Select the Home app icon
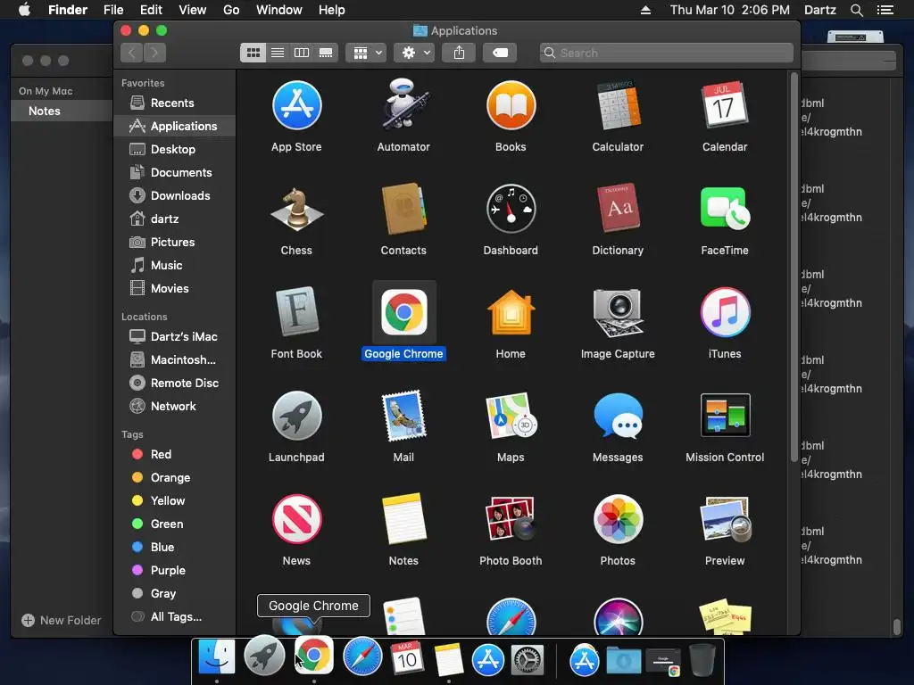The height and width of the screenshot is (685, 914). [x=511, y=313]
